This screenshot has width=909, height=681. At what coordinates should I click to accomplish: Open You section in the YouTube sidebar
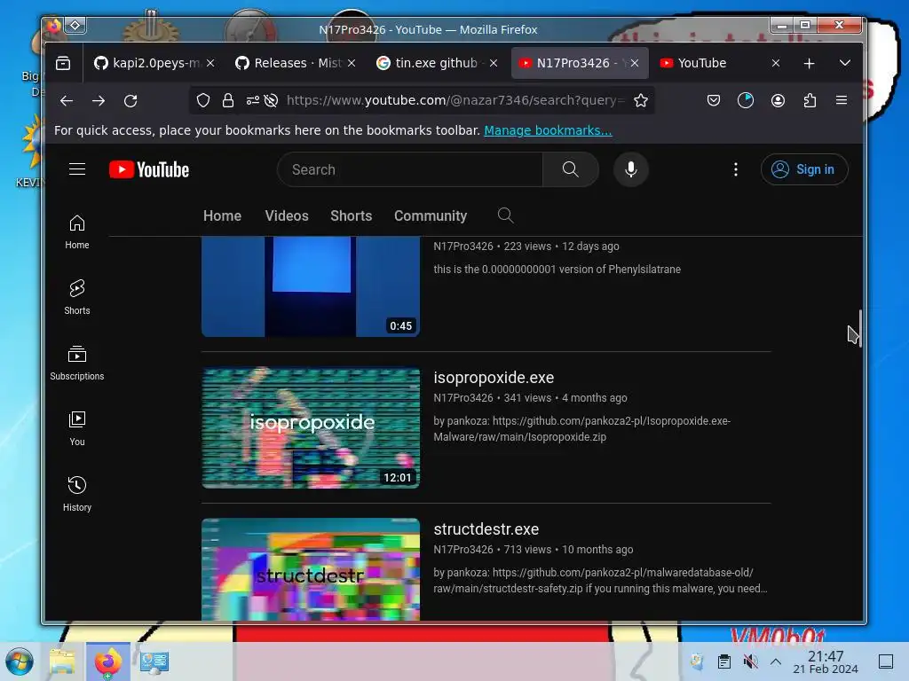[77, 428]
